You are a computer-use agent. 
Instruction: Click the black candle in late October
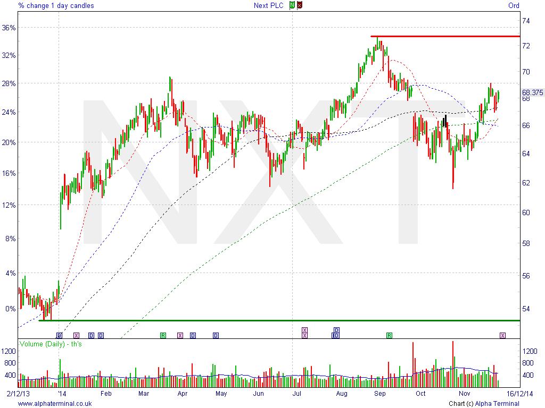[444, 121]
